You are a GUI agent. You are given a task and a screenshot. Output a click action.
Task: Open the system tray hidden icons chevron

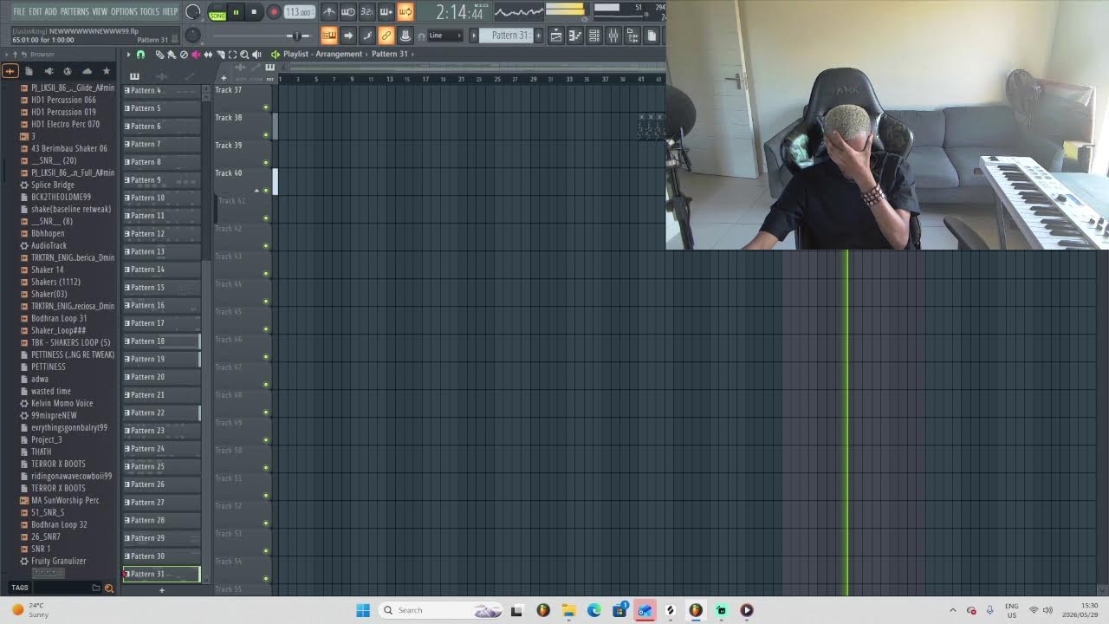(x=953, y=610)
